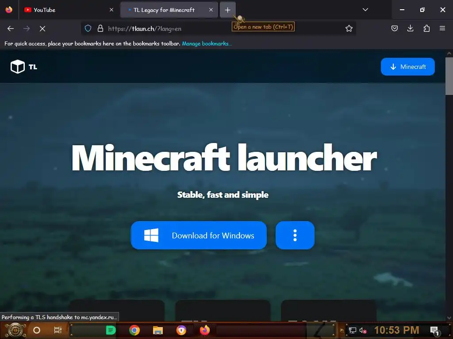Open the tracking protection shield panel

pos(88,29)
